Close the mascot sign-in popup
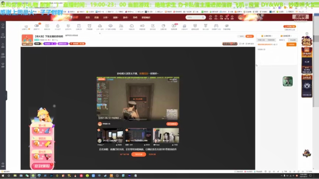Viewport: 319px width, 179px height. (54, 106)
